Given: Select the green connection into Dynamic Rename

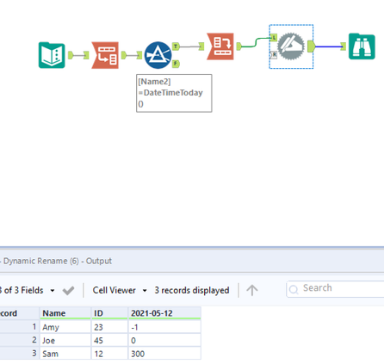Looking at the screenshot, I should (256, 42).
